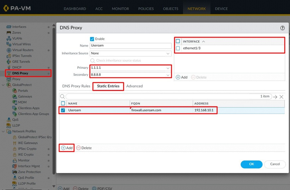Open Virtual Routers sidebar icon
Viewport: 290px width, 190px height.
coord(9,50)
